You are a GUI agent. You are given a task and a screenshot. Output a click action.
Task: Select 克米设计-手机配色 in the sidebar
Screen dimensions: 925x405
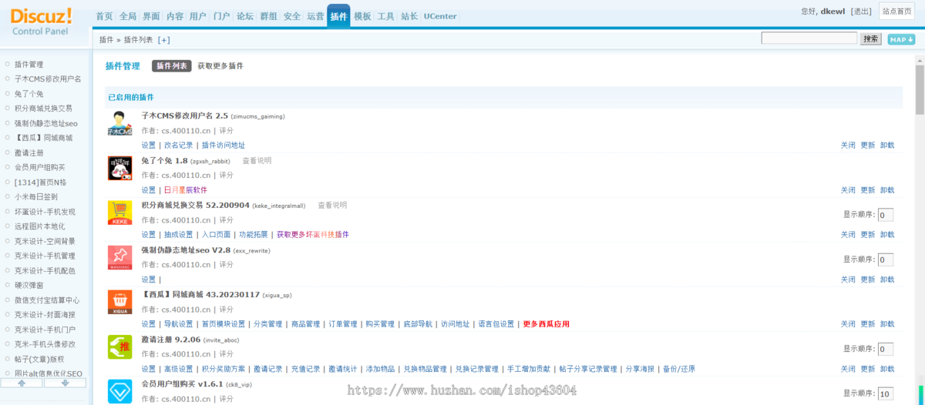coord(45,270)
